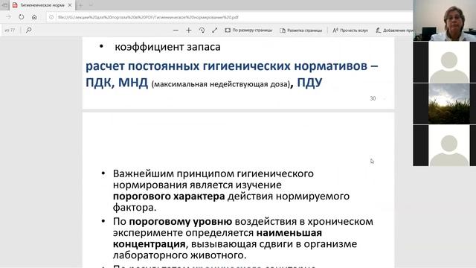View site information icon in address bar
Image resolution: width=476 pixels, height=268 pixels.
click(x=51, y=17)
